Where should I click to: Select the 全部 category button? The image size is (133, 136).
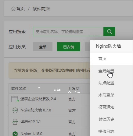coord(43,47)
